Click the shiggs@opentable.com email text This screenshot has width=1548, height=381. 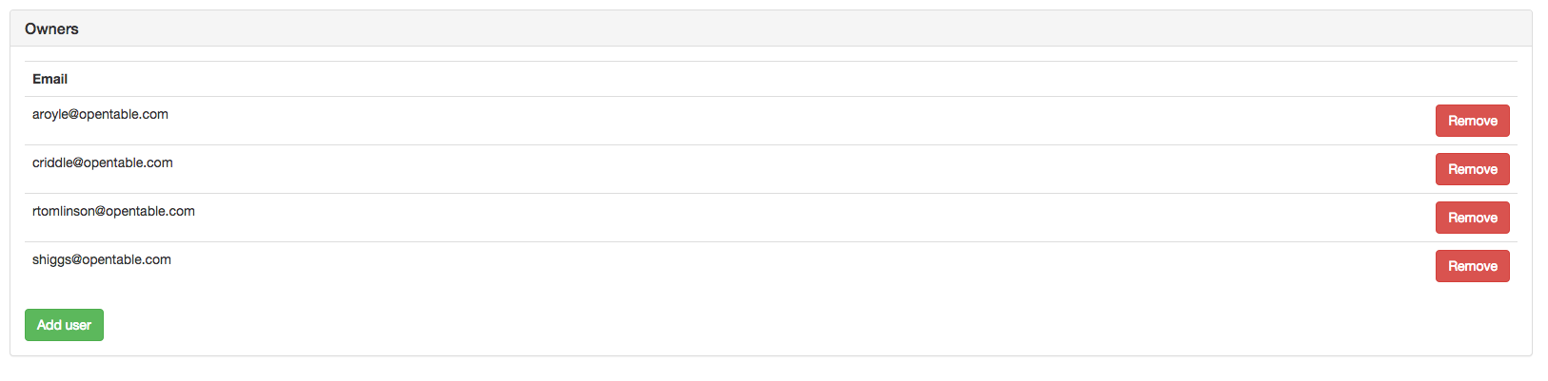tap(102, 259)
